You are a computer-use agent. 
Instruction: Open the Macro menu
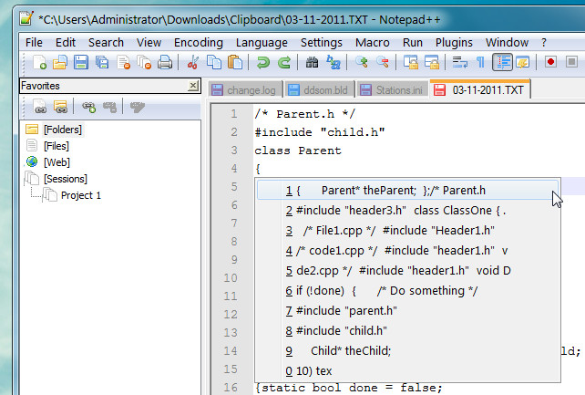[373, 43]
